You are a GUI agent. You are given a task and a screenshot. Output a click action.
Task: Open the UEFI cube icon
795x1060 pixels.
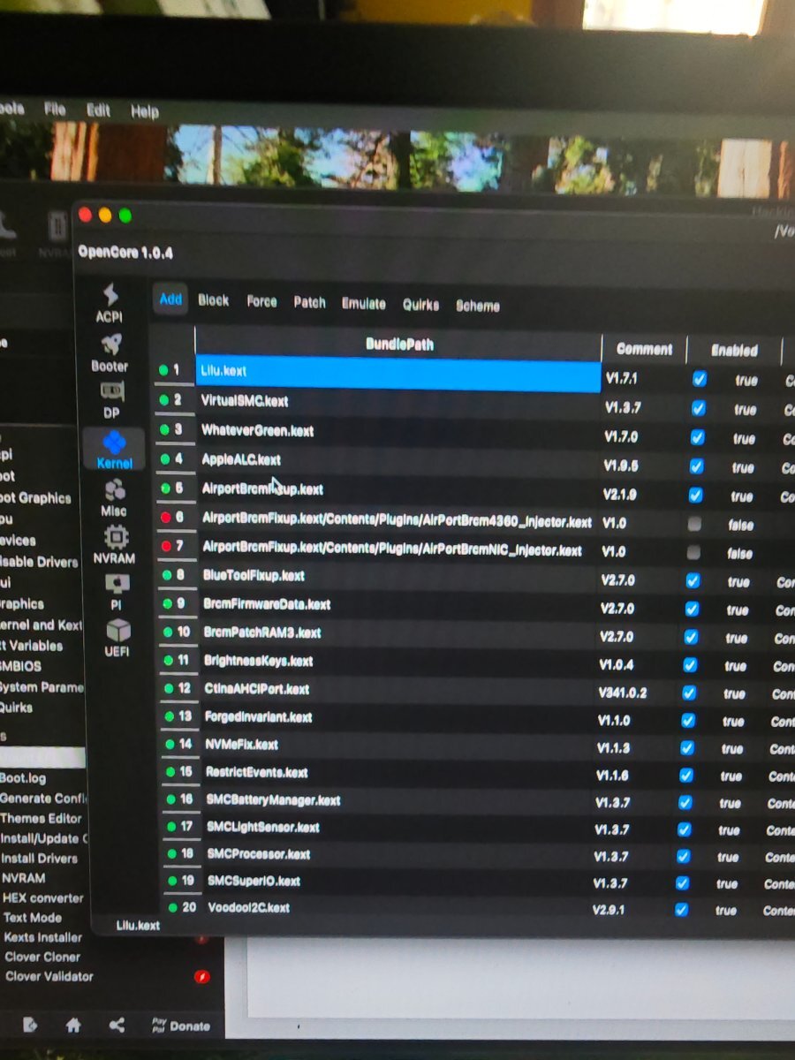pyautogui.click(x=117, y=630)
